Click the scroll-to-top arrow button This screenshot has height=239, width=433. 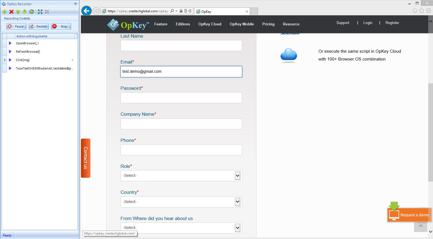coord(421,226)
